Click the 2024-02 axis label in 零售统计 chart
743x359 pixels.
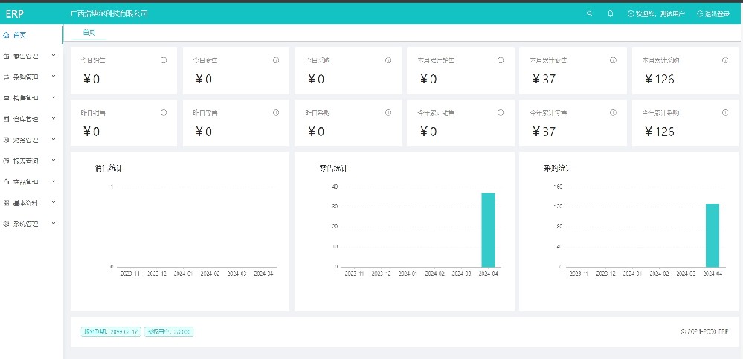pos(434,274)
